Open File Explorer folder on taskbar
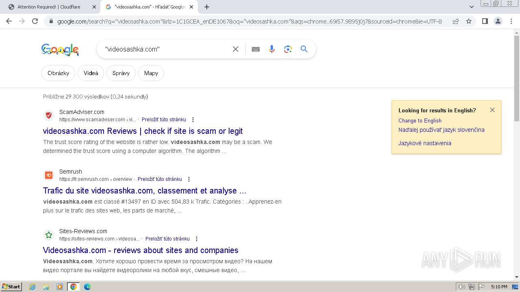 pyautogui.click(x=46, y=287)
